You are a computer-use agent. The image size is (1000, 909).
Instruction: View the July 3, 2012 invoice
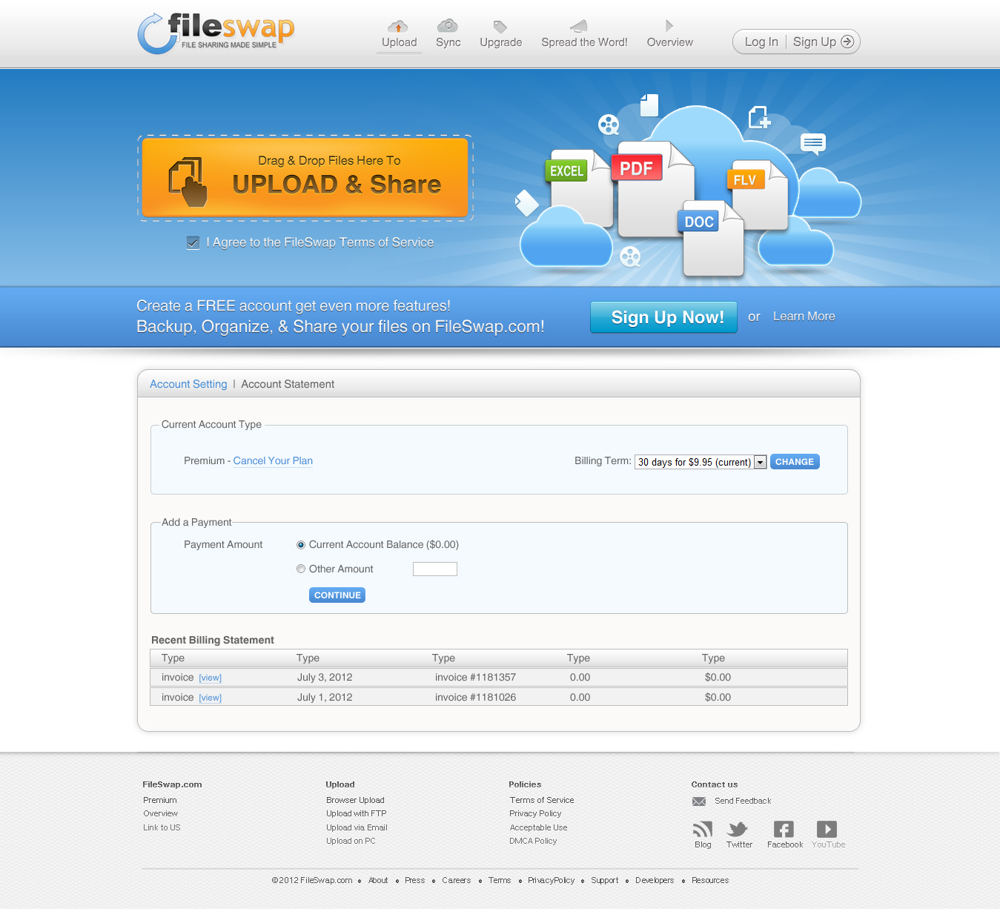coord(211,678)
